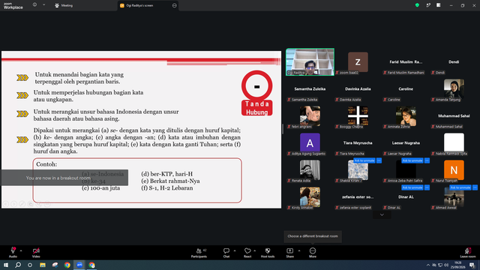Click the You are now in a breakout room banner
Viewport: 480px width, 270px height.
tap(64, 178)
